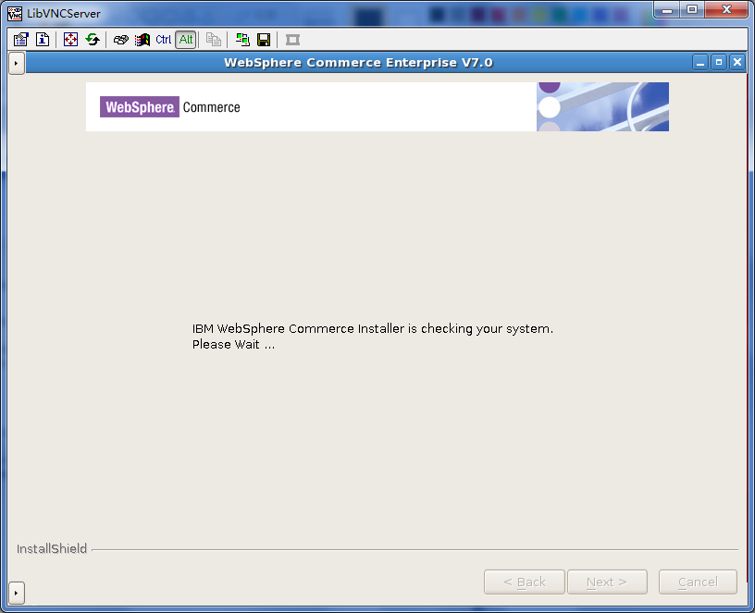The height and width of the screenshot is (613, 755).
Task: Start a new VNC connection icon
Action: (242, 40)
